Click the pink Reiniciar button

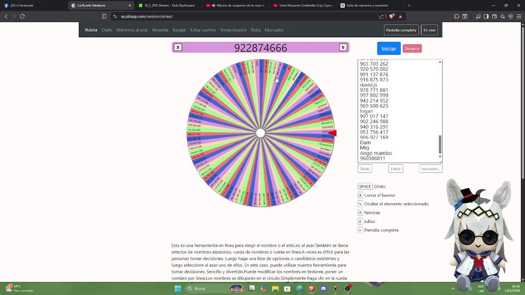point(412,49)
